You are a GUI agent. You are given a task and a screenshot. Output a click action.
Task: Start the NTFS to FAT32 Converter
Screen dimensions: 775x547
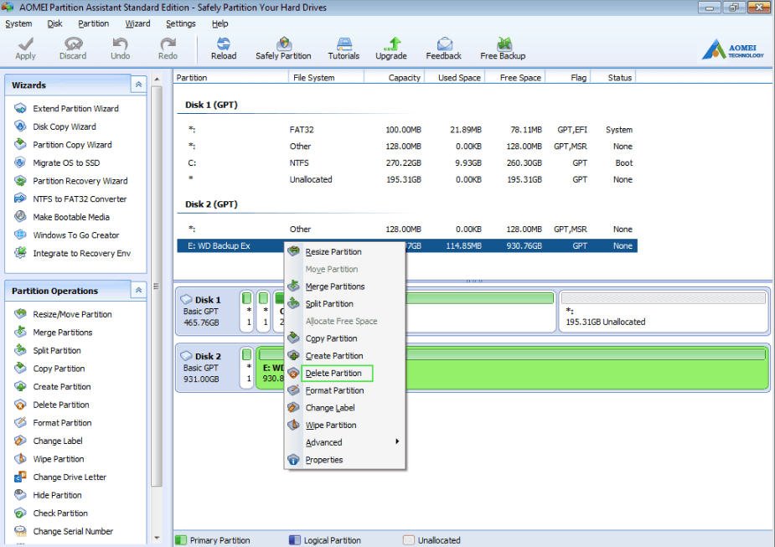point(79,199)
